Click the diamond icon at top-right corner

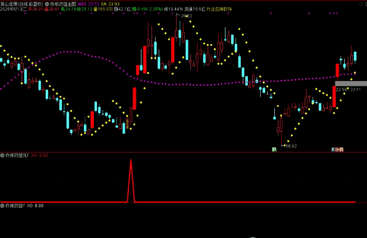[361, 4]
